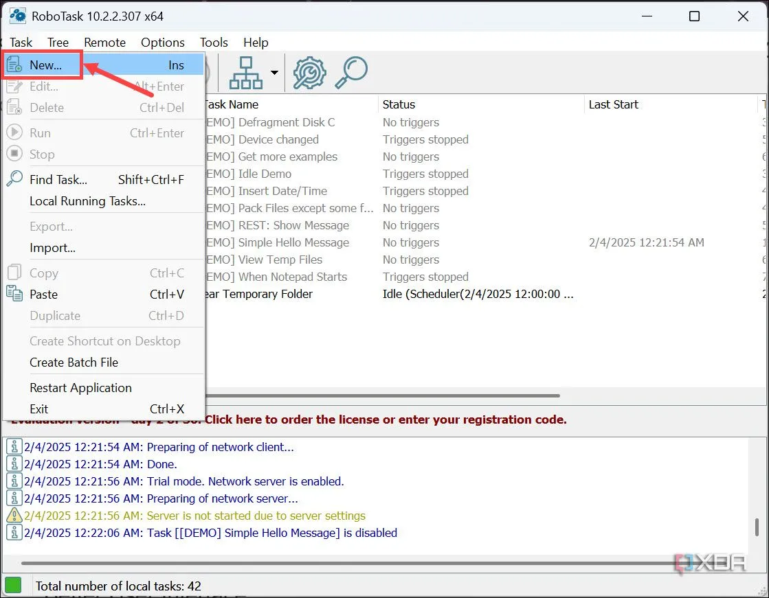Screen dimensions: 769x598
Task: Click the network tree toolbar icon
Action: point(246,73)
